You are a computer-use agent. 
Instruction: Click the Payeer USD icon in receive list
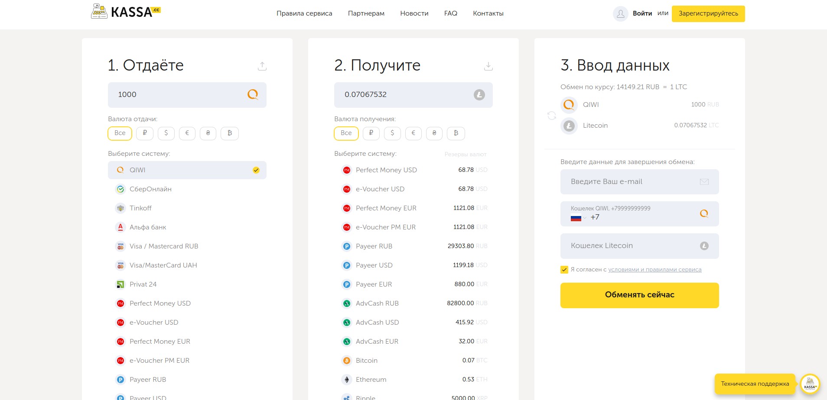(347, 265)
